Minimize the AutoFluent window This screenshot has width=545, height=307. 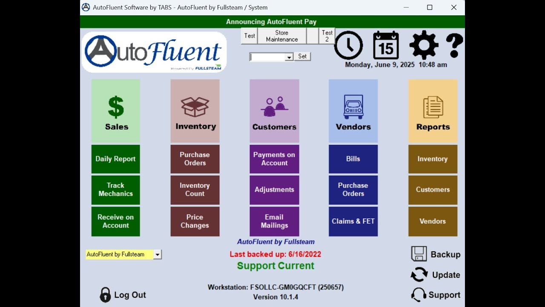point(406,7)
